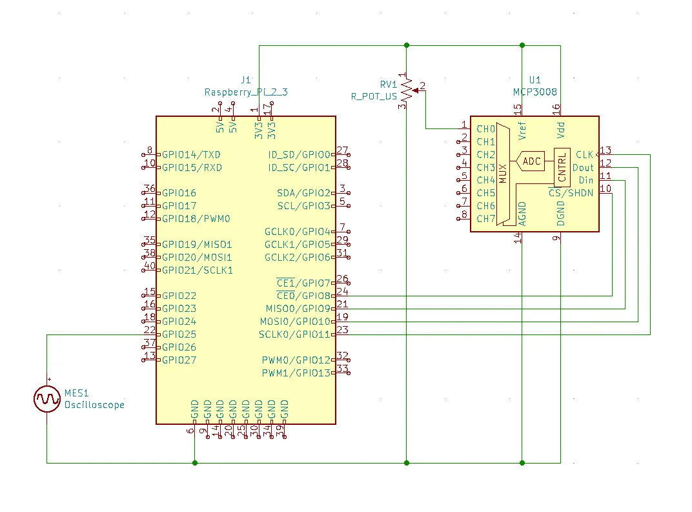
Task: Click the MUX block in the MCP3008
Action: pos(504,174)
